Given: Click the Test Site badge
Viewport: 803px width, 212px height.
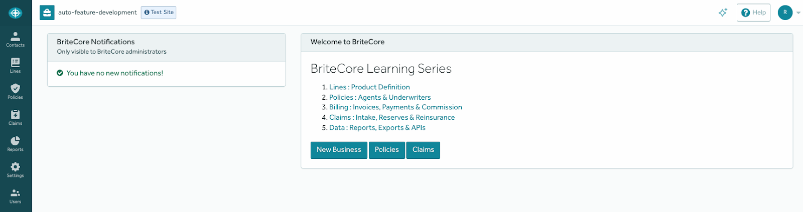Looking at the screenshot, I should click(159, 13).
